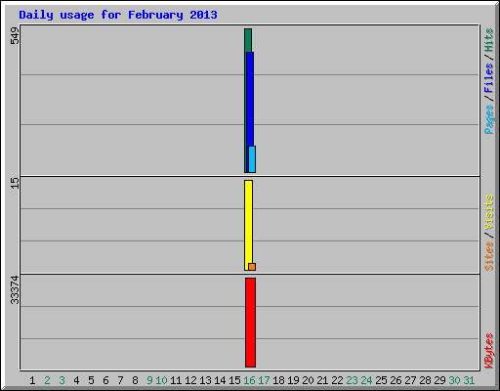
Task: Click day 31 on the x-axis
Action: (469, 380)
